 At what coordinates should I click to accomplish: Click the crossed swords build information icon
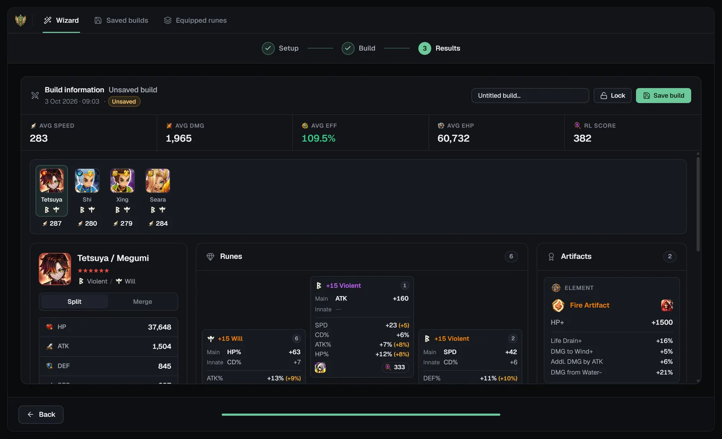[35, 95]
